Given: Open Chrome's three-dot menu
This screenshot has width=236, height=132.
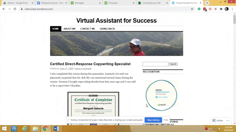Looking at the screenshot, I should click(232, 9).
